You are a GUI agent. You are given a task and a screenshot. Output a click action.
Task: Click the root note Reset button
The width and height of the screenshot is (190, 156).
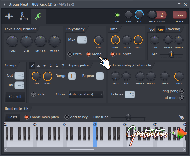tap(13, 117)
